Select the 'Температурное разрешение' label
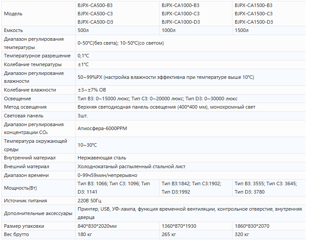 point(37,56)
